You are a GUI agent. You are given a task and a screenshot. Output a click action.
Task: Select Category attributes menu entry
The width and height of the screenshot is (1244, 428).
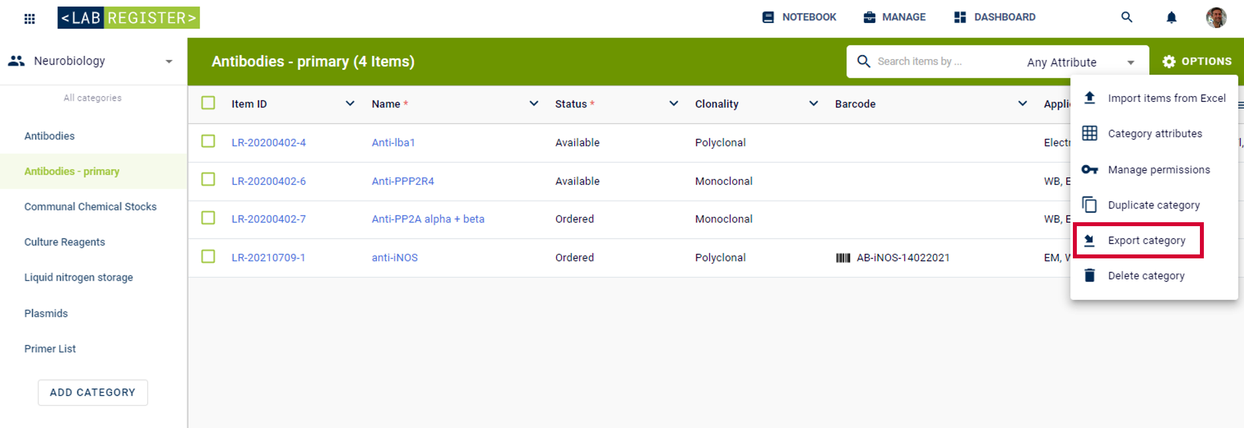(x=1154, y=133)
